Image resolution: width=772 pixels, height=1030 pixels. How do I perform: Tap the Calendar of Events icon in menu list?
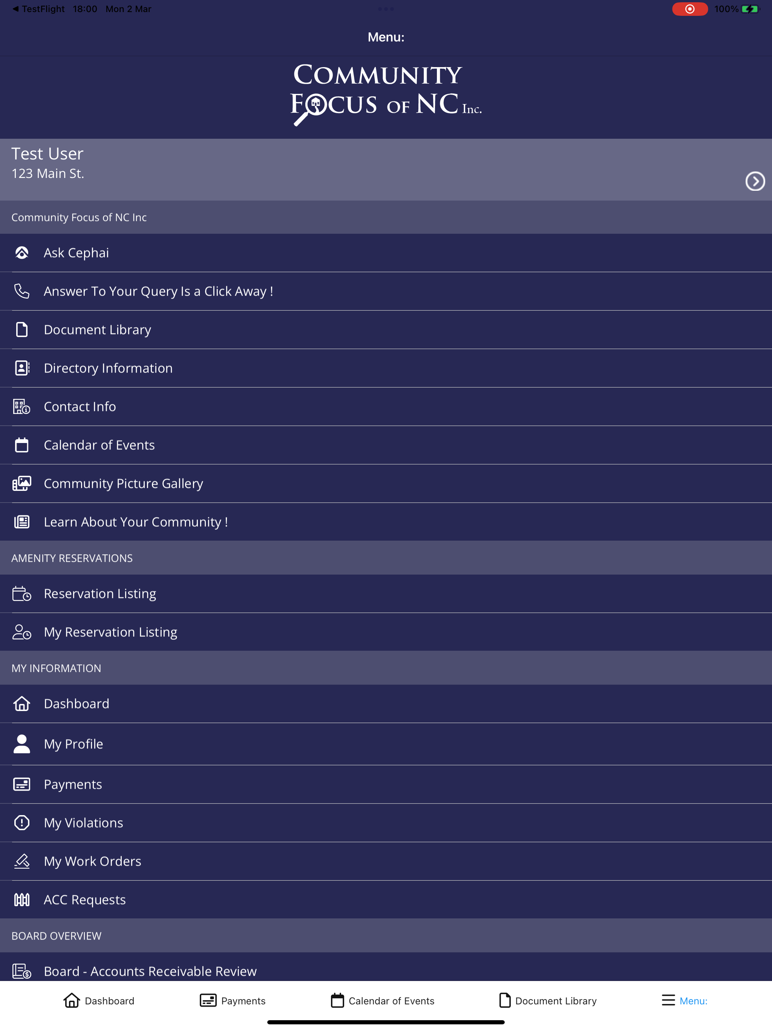coord(22,445)
